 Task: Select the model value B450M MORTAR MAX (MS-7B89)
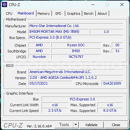(x=59, y=32)
